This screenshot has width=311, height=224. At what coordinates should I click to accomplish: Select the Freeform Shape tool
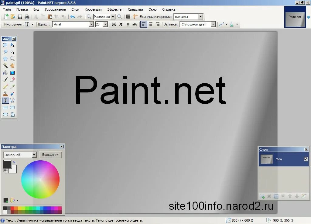coord(12,114)
